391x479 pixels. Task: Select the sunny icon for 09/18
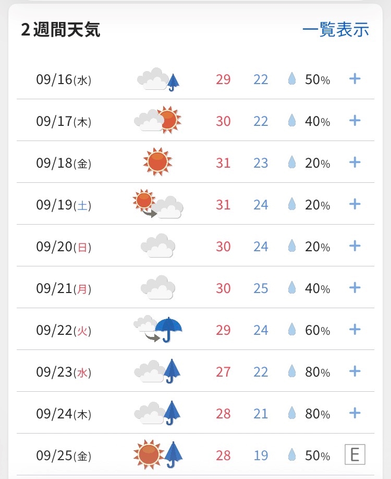[157, 161]
